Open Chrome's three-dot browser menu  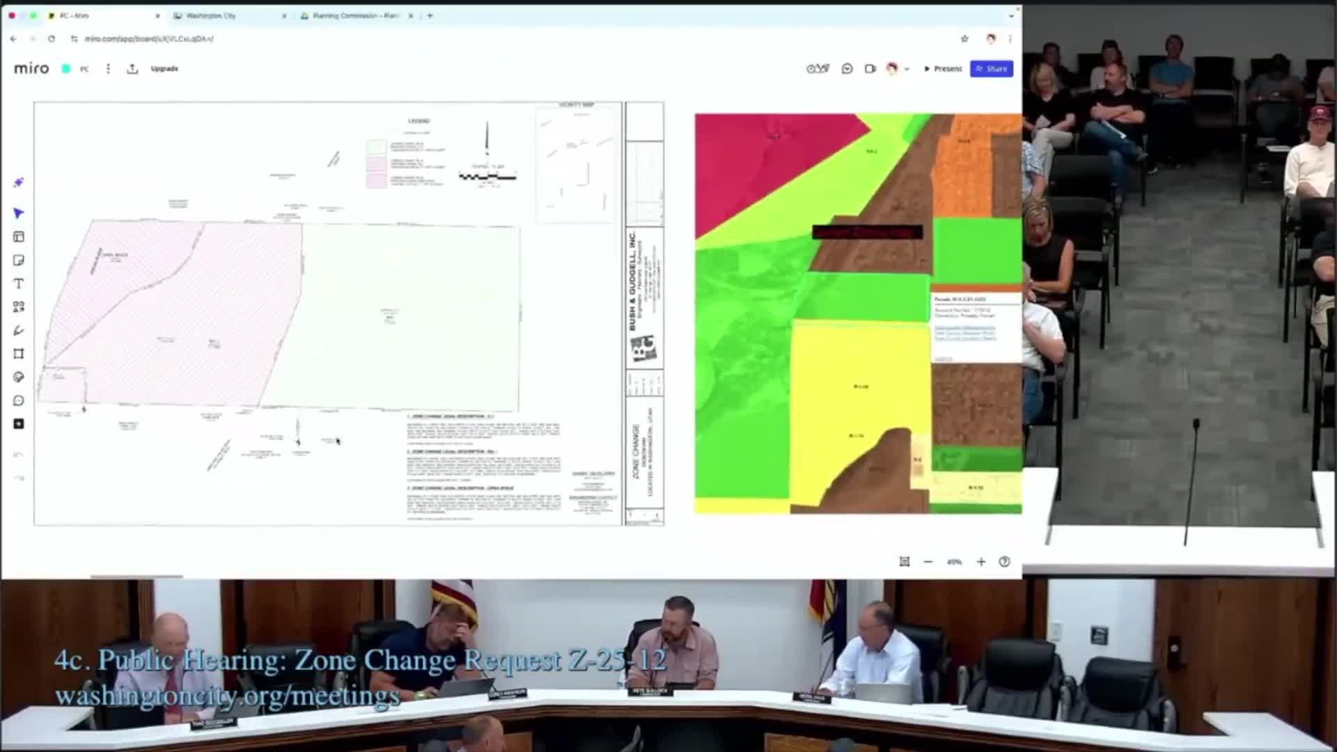click(1010, 39)
